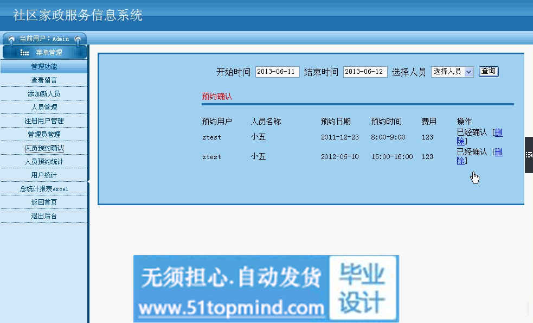The height and width of the screenshot is (323, 533).
Task: Click the 查询 button
Action: (x=489, y=71)
